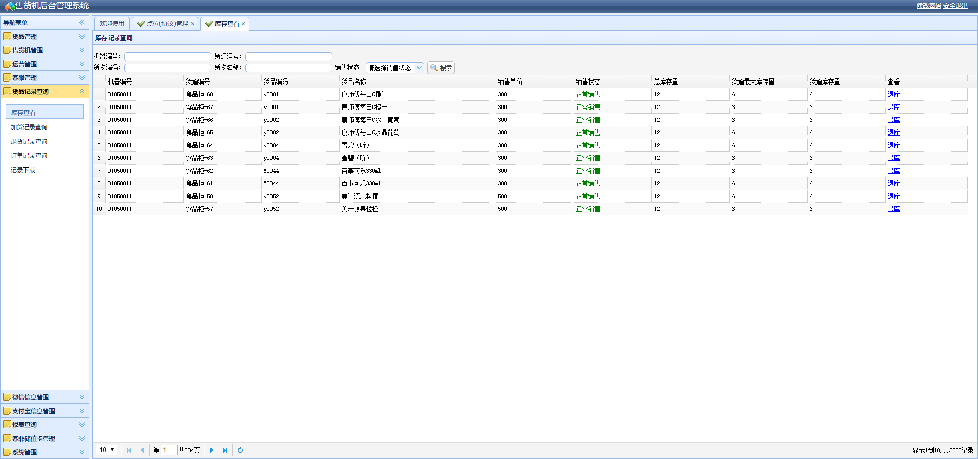978x459 pixels.
Task: Expand the 支付宝信息管理 section
Action: tap(81, 411)
